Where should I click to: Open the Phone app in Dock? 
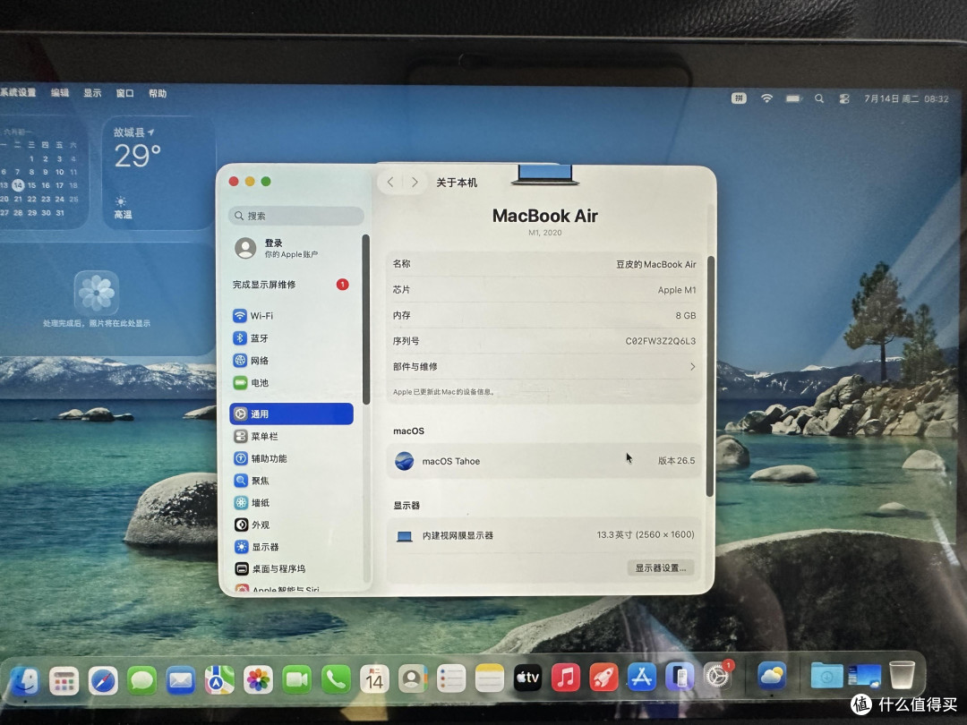click(x=336, y=679)
